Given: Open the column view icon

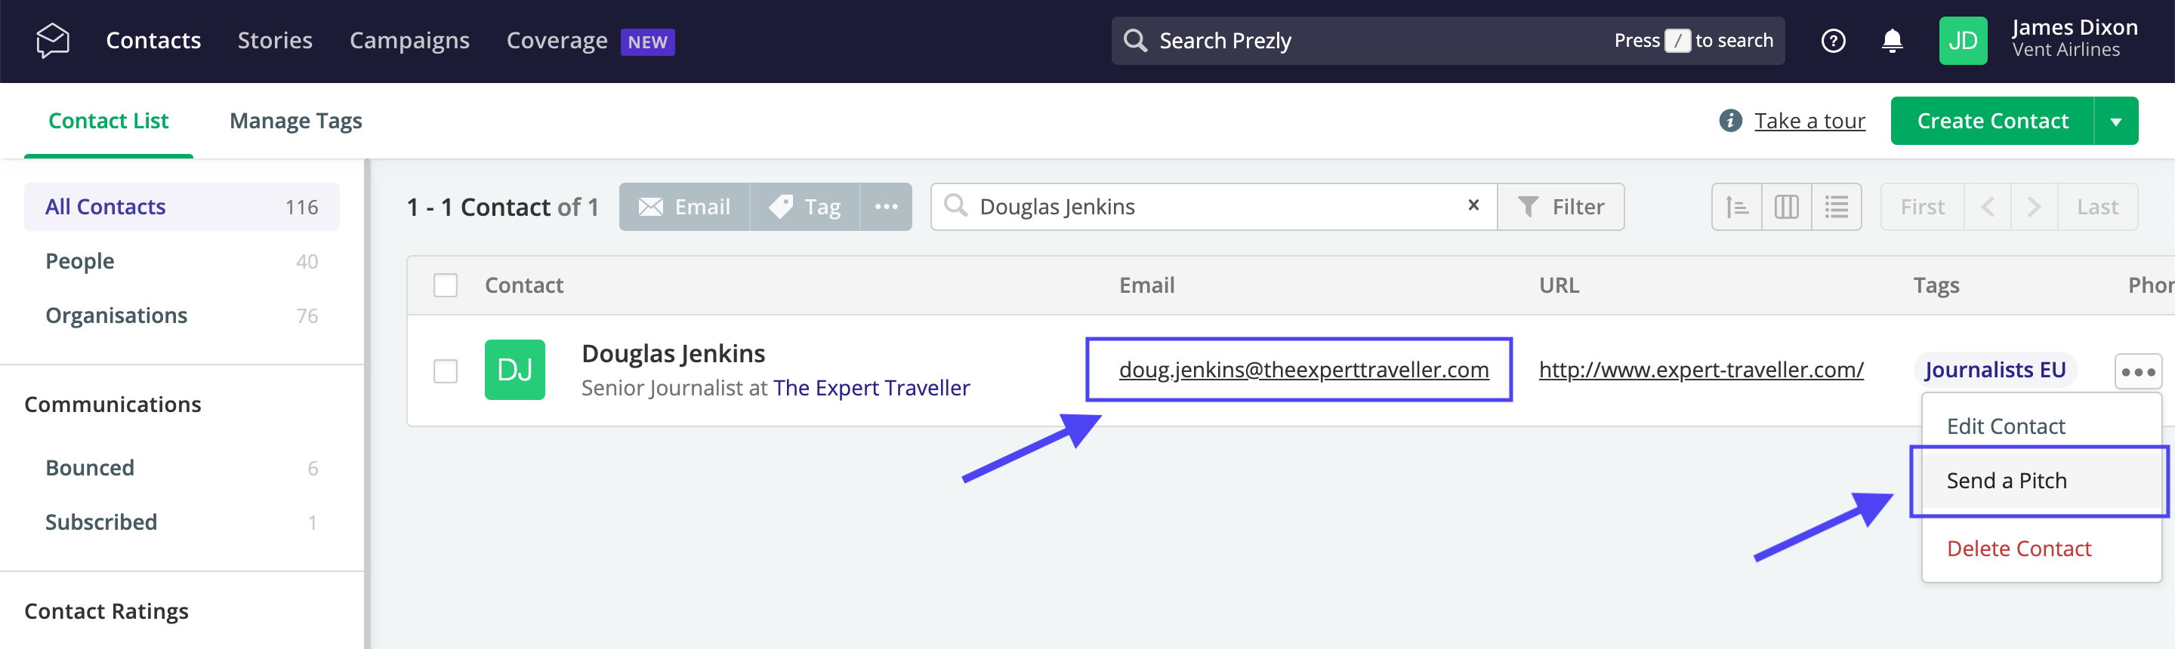Looking at the screenshot, I should pos(1786,207).
